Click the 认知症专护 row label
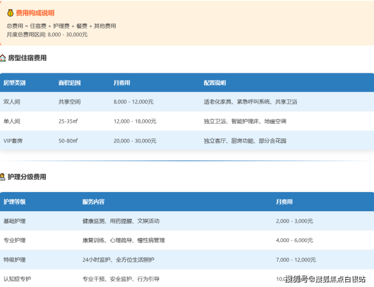Image resolution: width=374 pixels, height=287 pixels. point(17,278)
